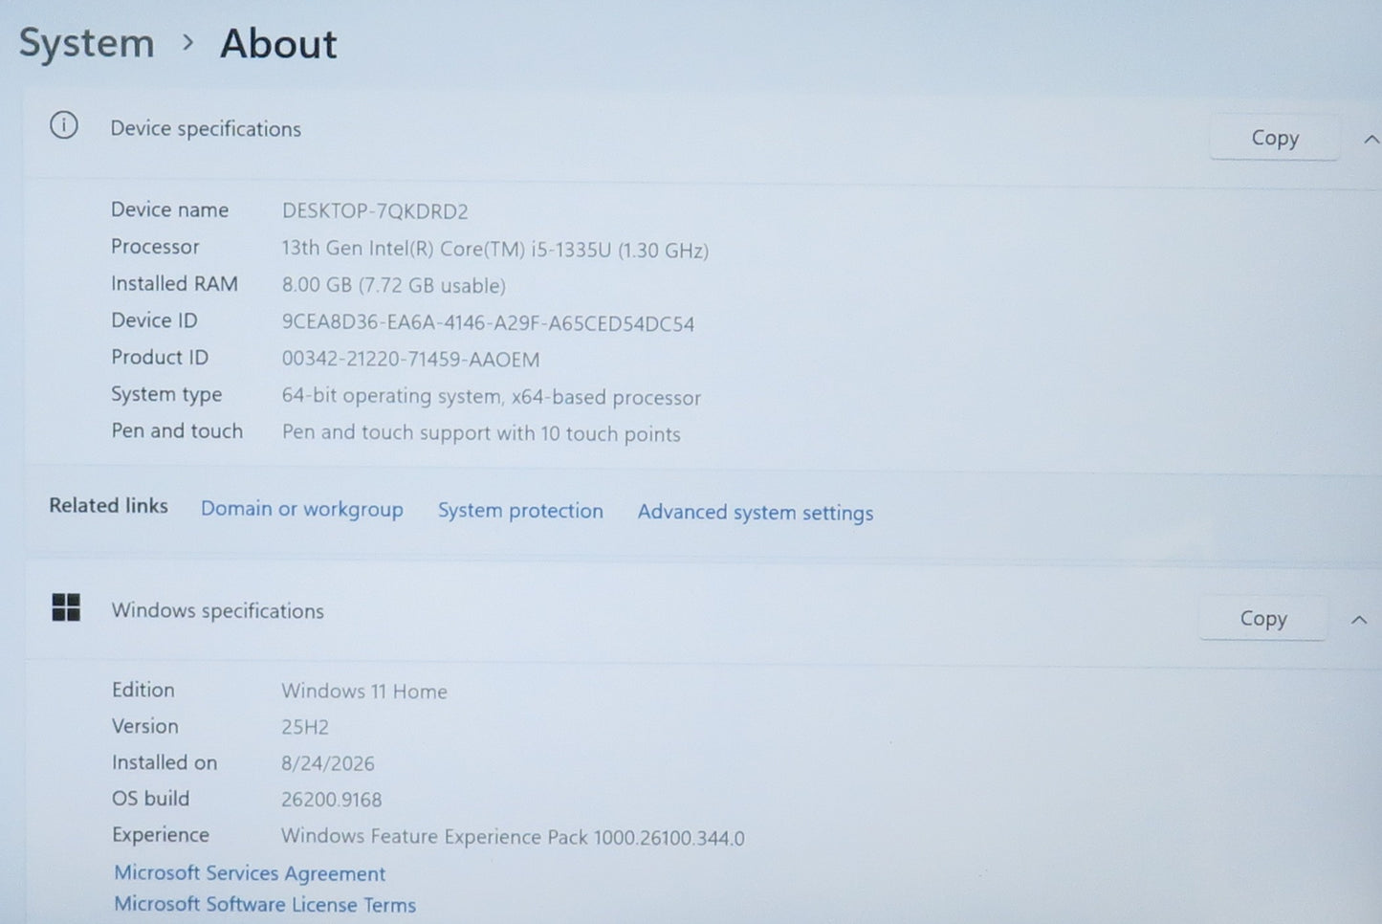Collapse the Windows specifications section
Image resolution: width=1382 pixels, height=924 pixels.
(x=1358, y=620)
